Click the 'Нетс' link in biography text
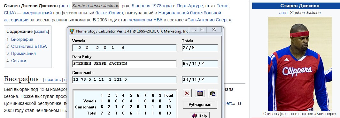Image resolution: width=340 pixels, height=118 pixels. tap(228, 103)
